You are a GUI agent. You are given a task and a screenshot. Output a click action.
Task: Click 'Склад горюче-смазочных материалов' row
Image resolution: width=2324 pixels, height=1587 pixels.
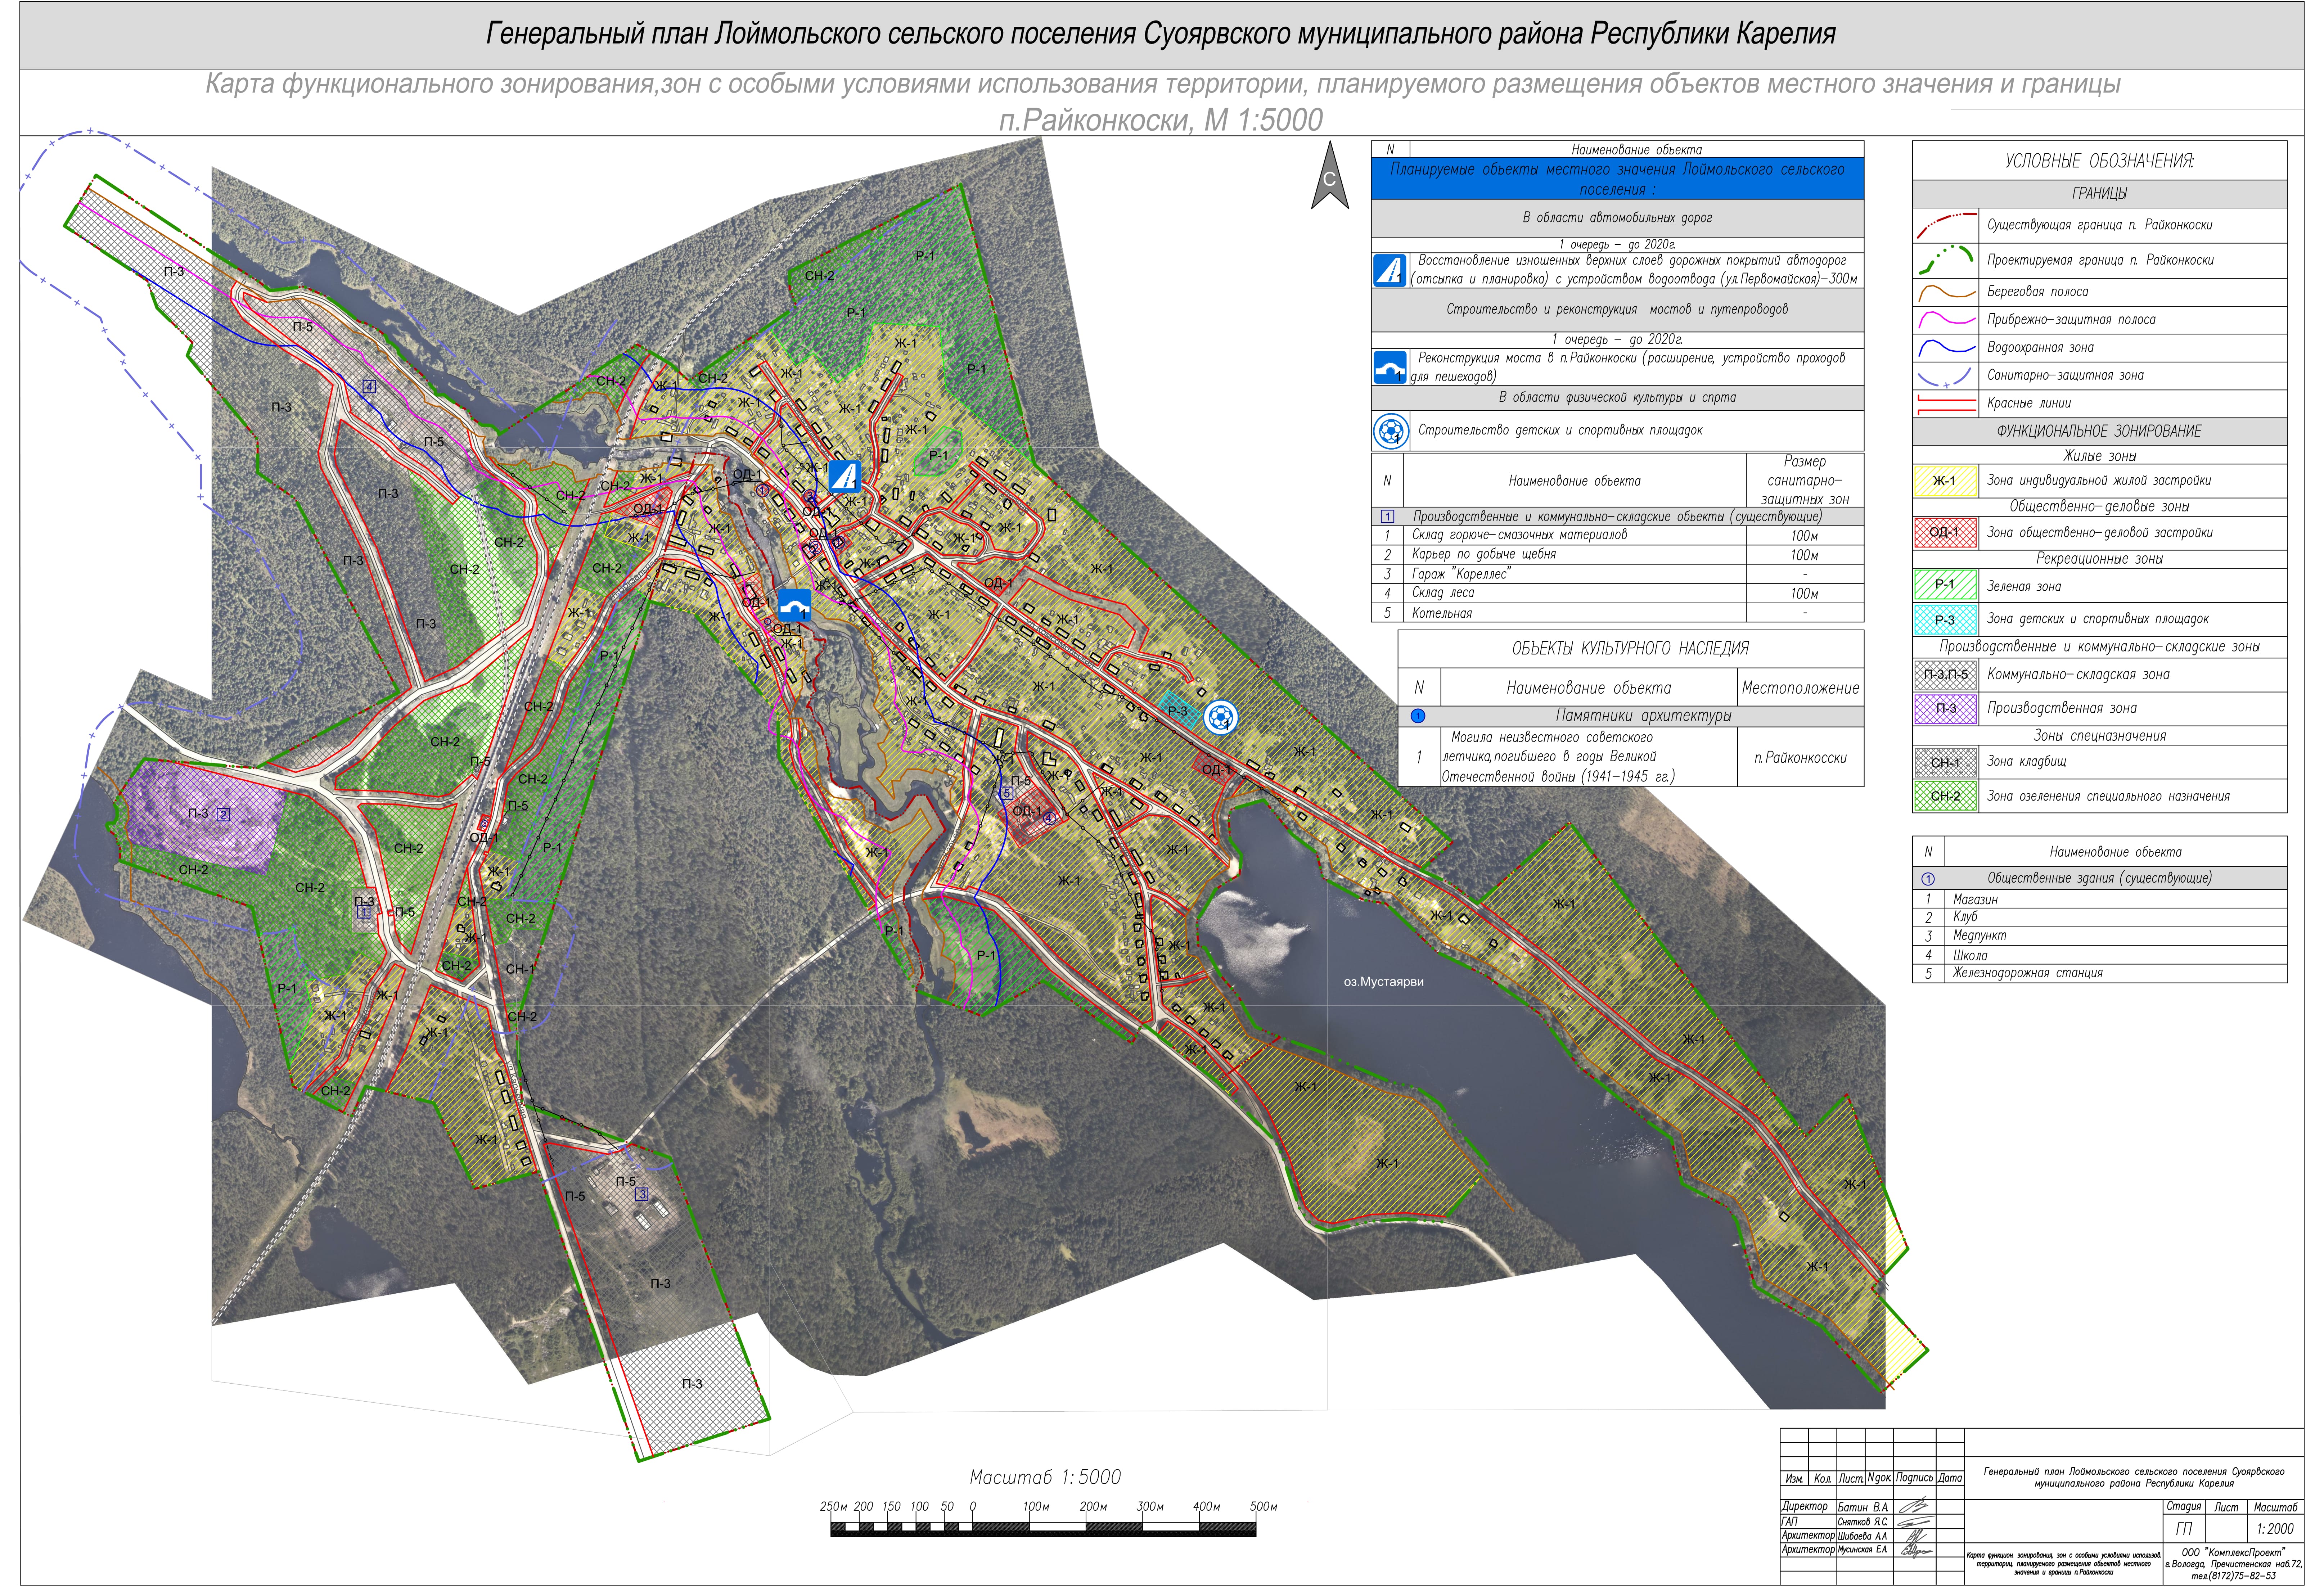click(x=1617, y=535)
